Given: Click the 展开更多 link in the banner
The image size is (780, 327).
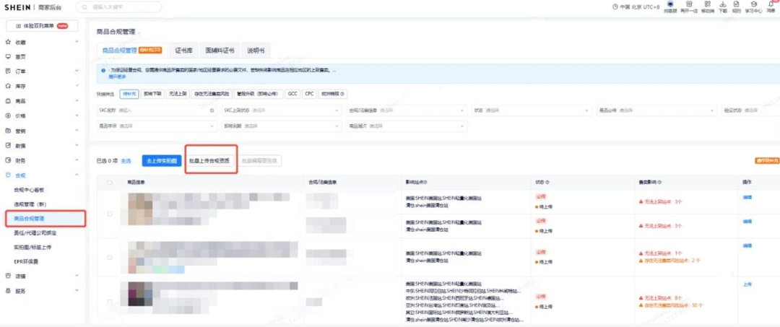Looking at the screenshot, I should click(x=118, y=77).
